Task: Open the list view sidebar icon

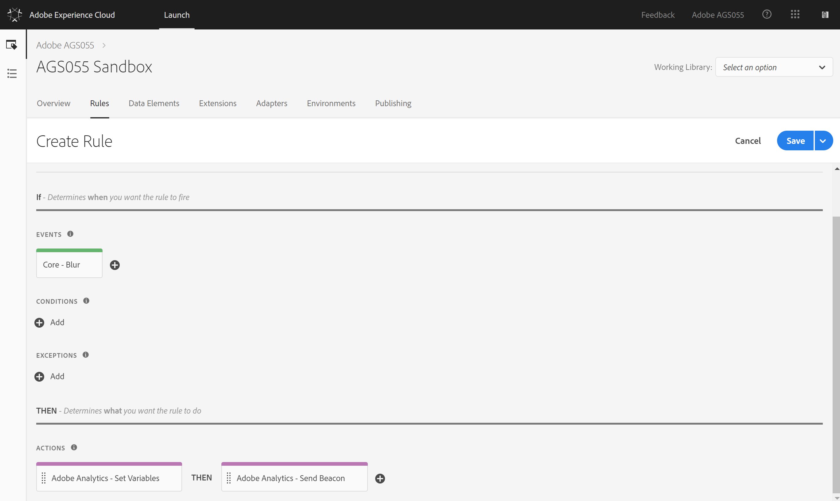Action: pos(12,73)
